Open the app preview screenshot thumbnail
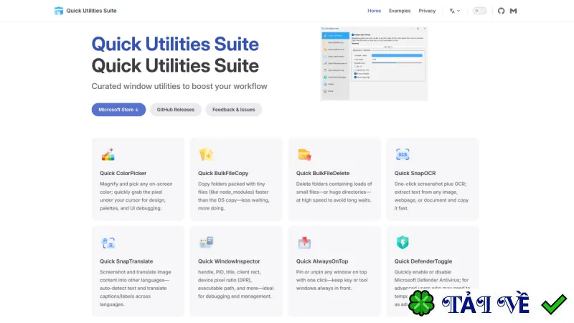 pyautogui.click(x=374, y=63)
